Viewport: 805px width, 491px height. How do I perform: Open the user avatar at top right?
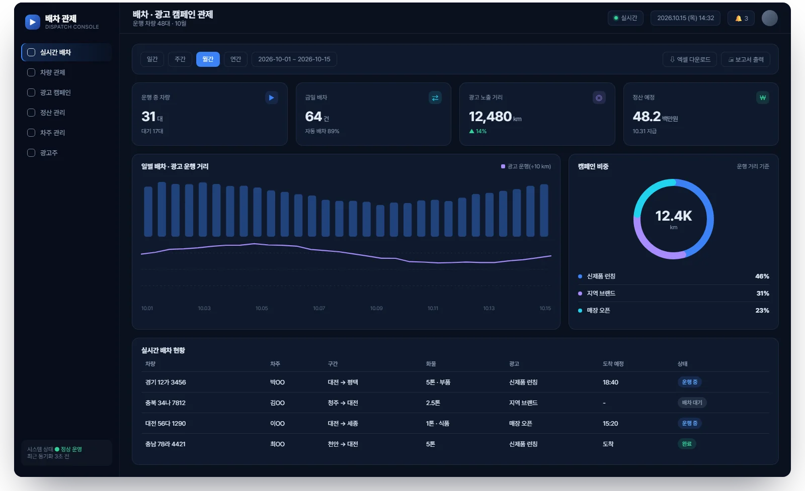769,18
